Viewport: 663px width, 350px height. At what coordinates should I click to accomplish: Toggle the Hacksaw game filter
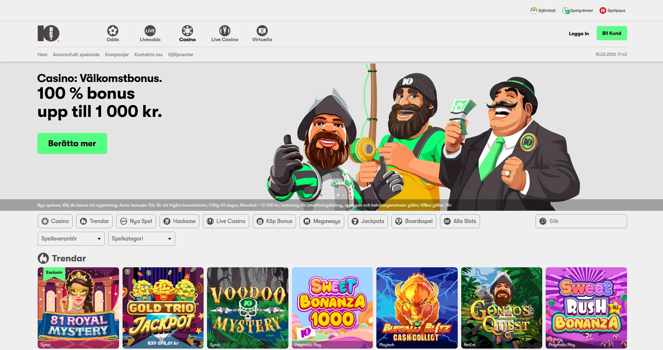[x=179, y=221]
